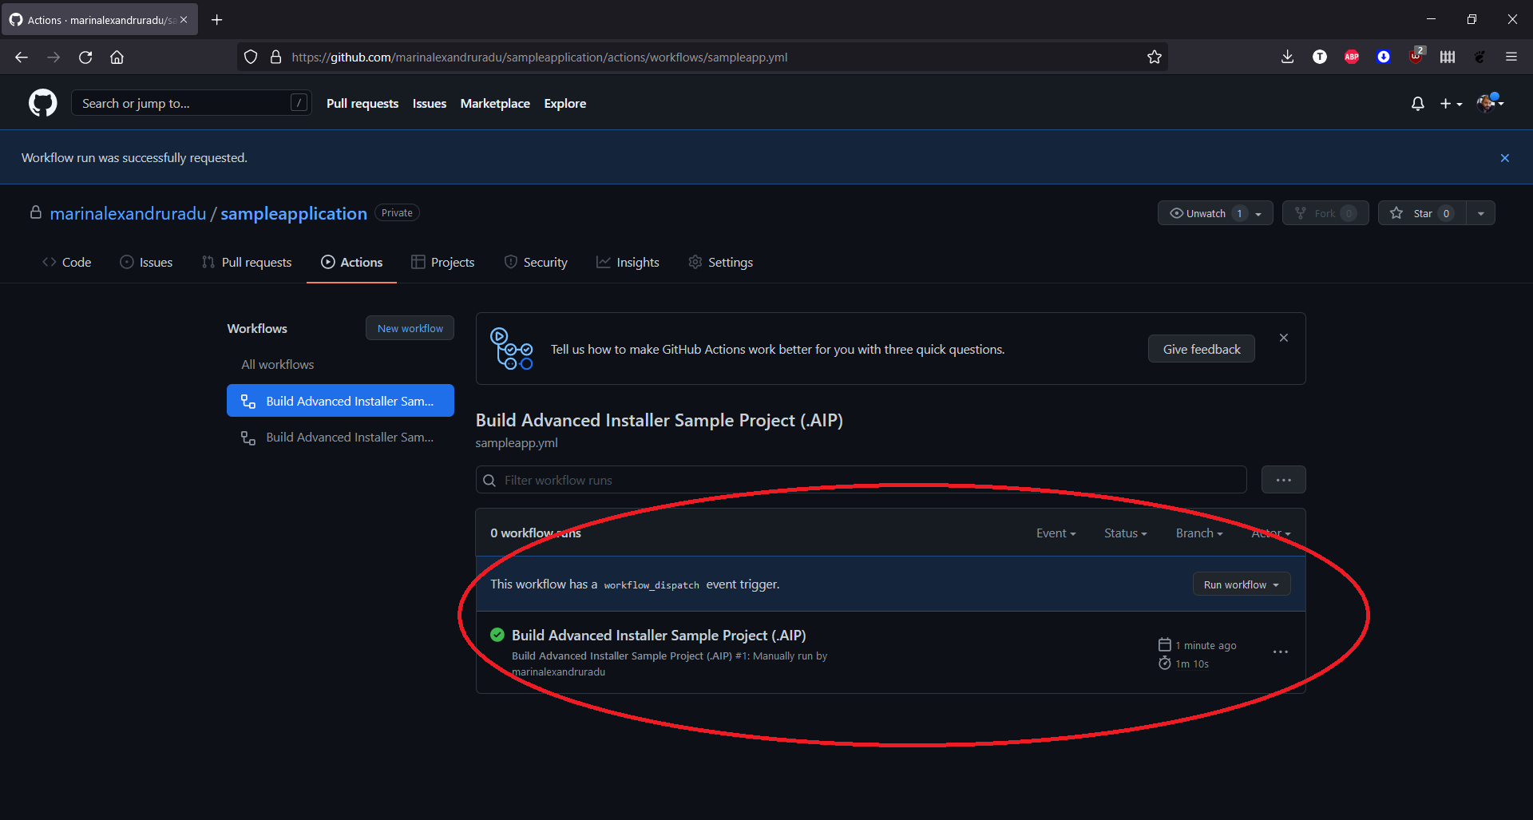Open the Projects tab
Viewport: 1533px width, 820px height.
click(442, 262)
